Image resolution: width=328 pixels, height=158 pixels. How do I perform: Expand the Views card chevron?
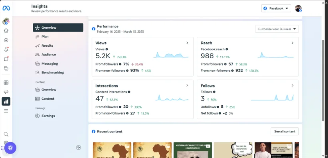coord(187,43)
